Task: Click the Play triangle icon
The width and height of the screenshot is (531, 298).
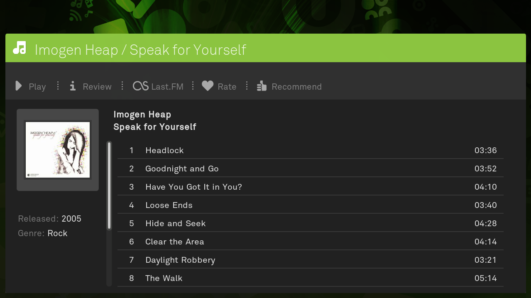Action: [x=19, y=86]
